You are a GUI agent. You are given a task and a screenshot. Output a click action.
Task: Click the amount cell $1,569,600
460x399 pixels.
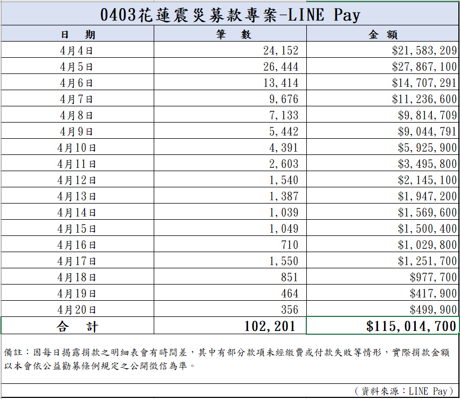pos(383,211)
